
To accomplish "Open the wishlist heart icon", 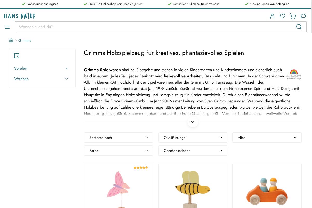I will pos(283,16).
